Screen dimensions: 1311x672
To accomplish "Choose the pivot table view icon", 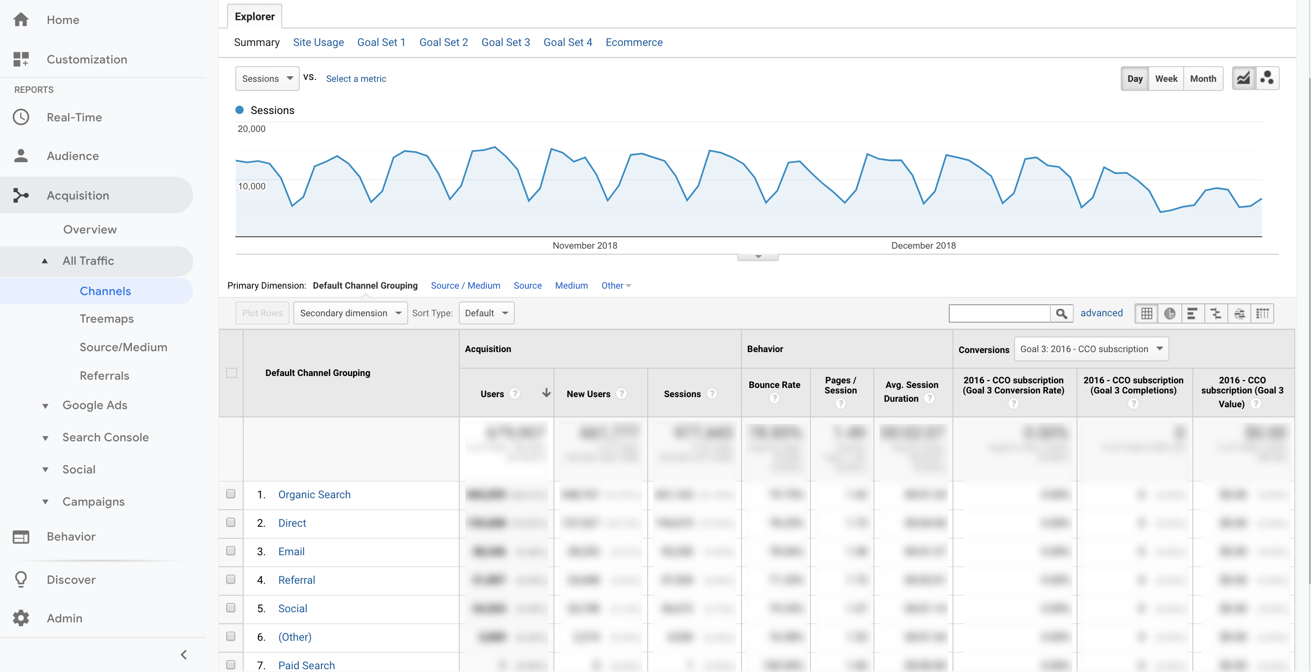I will pos(1262,313).
